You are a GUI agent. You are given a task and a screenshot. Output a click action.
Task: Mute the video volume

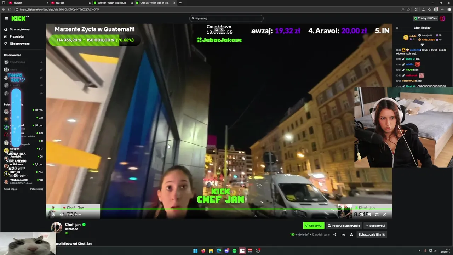pos(61,214)
